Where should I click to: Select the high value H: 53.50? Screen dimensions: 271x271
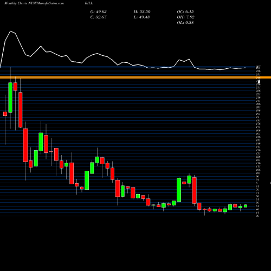[142, 11]
